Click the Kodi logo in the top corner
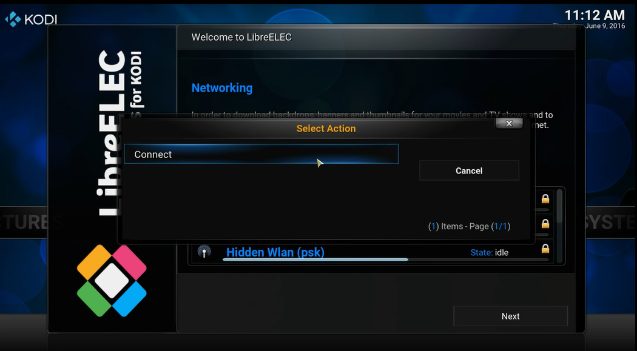Image resolution: width=637 pixels, height=351 pixels. (x=31, y=19)
